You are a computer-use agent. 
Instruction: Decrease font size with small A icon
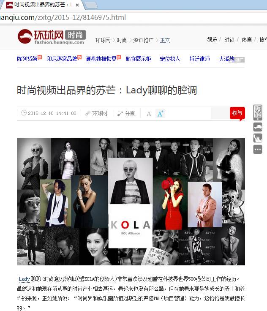pos(149,113)
